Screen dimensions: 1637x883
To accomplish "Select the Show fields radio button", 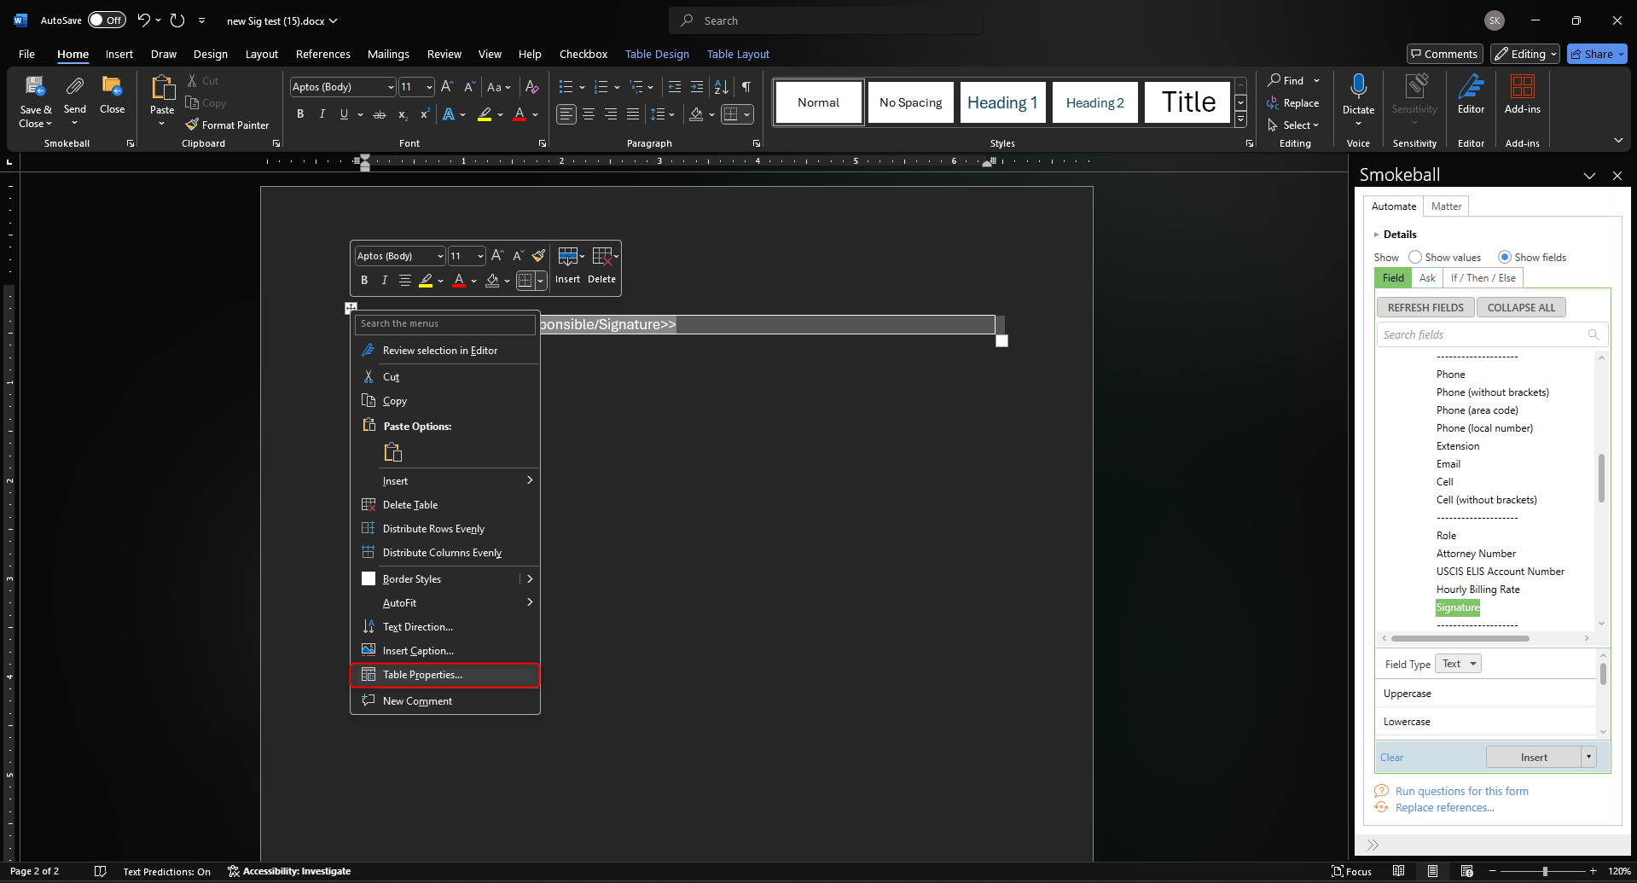I will pos(1505,257).
